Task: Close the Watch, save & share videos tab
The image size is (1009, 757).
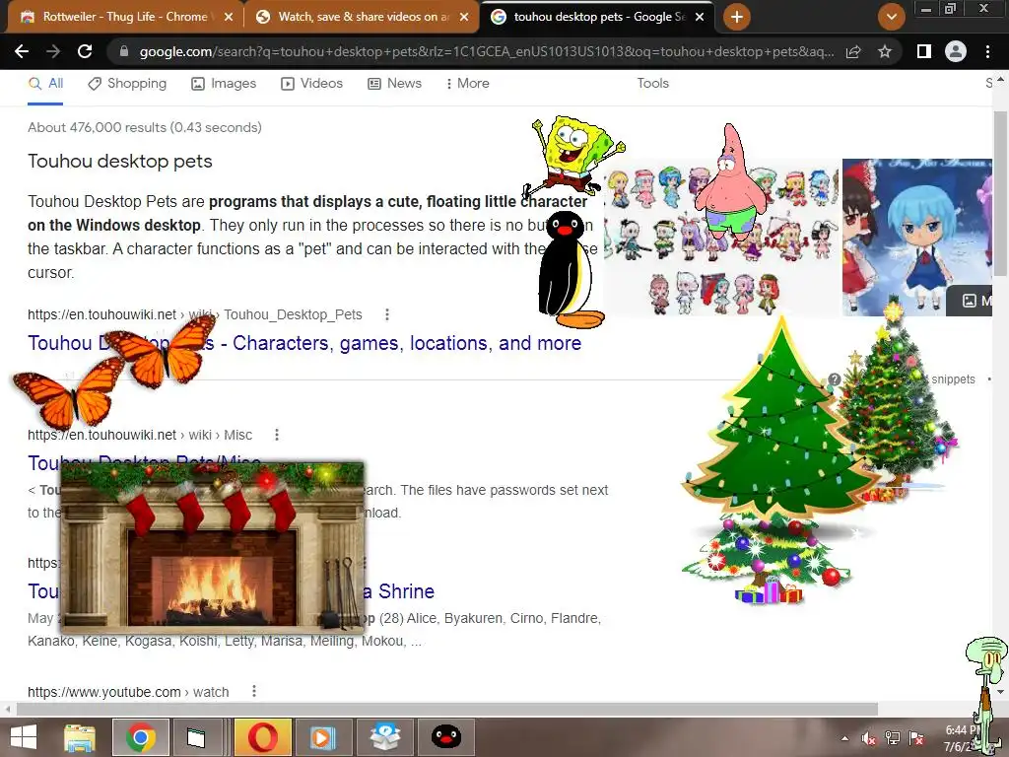Action: pyautogui.click(x=464, y=17)
